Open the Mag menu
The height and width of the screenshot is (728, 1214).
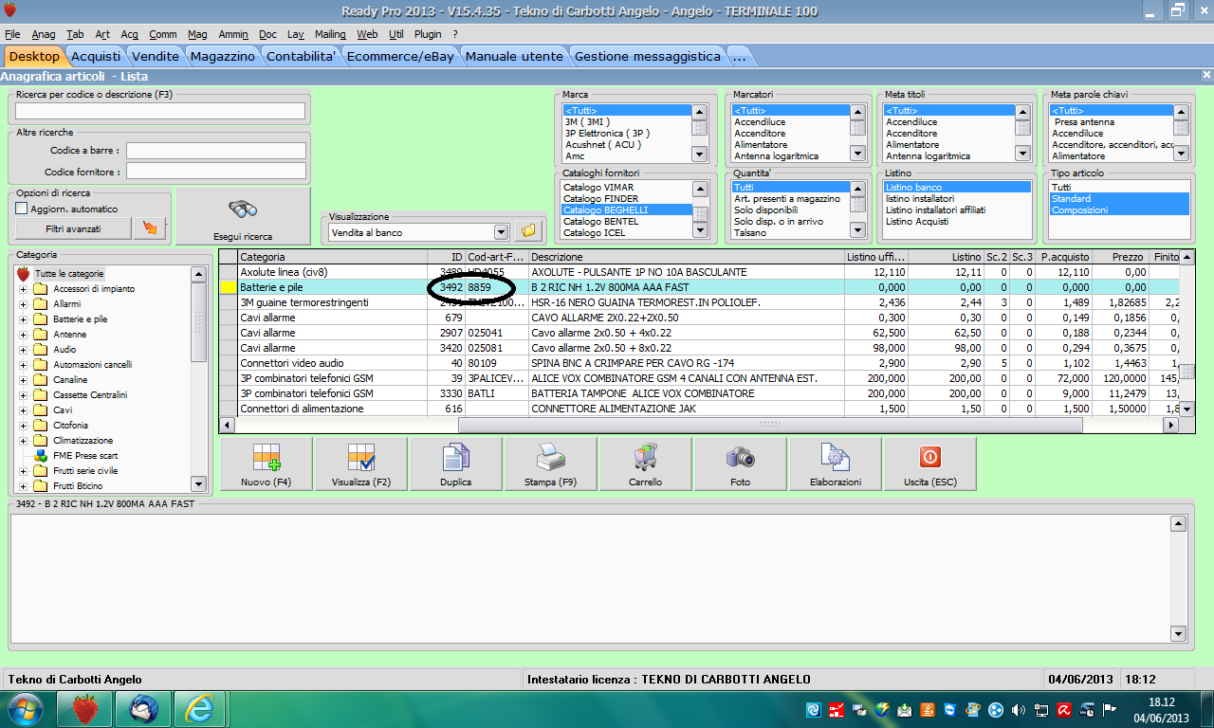click(197, 34)
